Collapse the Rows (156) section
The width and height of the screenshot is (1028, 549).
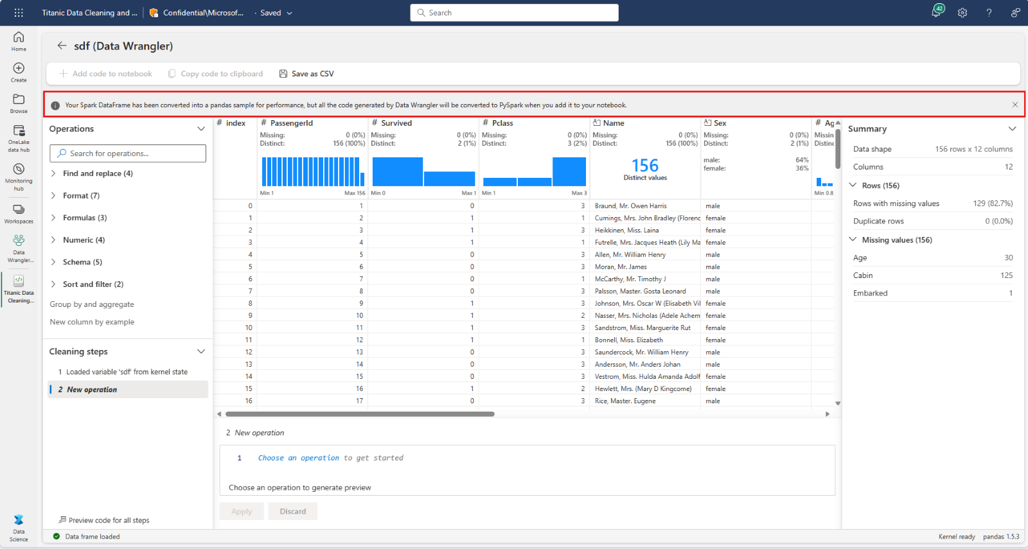point(853,185)
